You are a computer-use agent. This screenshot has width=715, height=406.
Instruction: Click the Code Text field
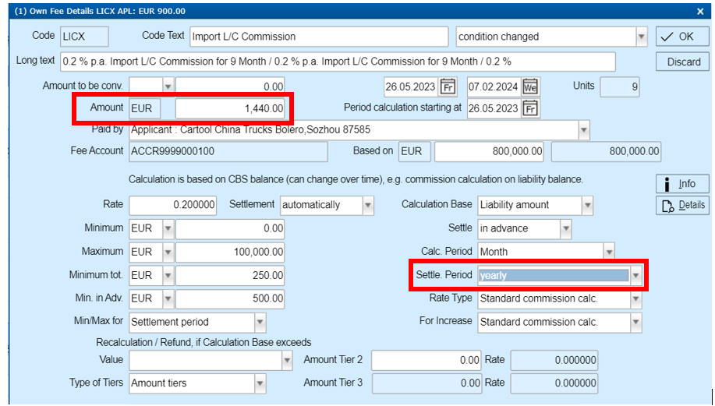tap(319, 37)
